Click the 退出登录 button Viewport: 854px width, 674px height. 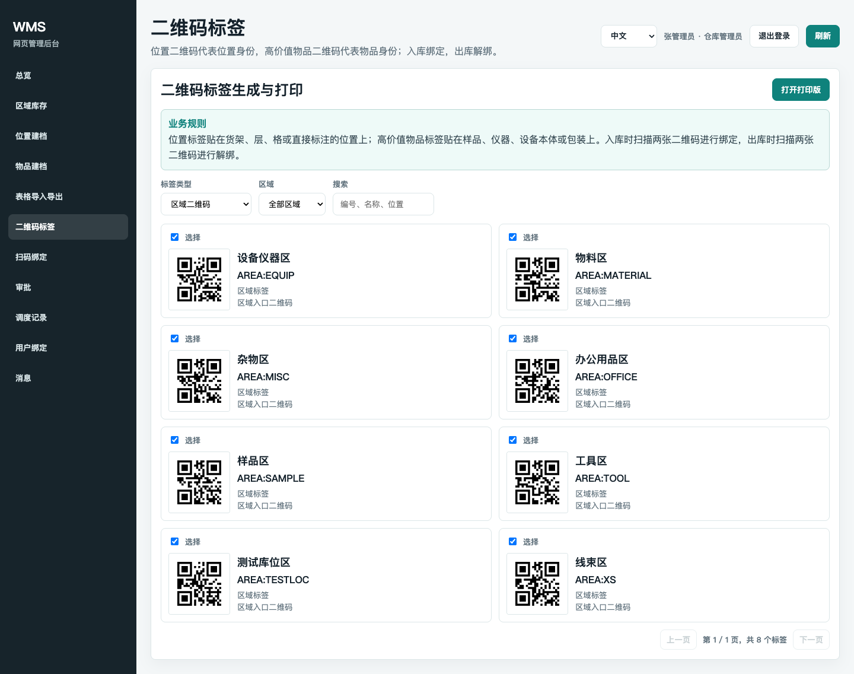point(774,36)
